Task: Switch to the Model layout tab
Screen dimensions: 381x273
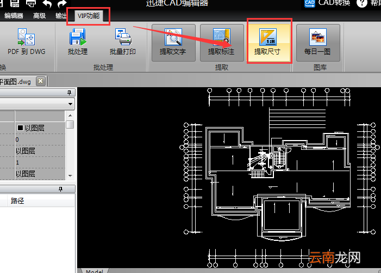Action: coord(94,271)
